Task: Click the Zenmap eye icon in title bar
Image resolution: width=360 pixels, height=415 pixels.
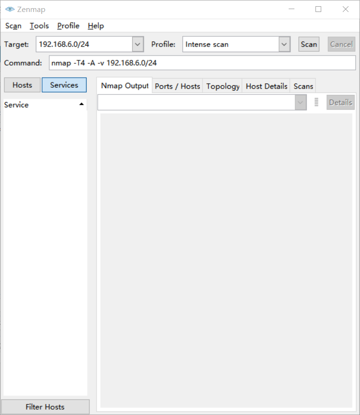Action: pos(10,9)
